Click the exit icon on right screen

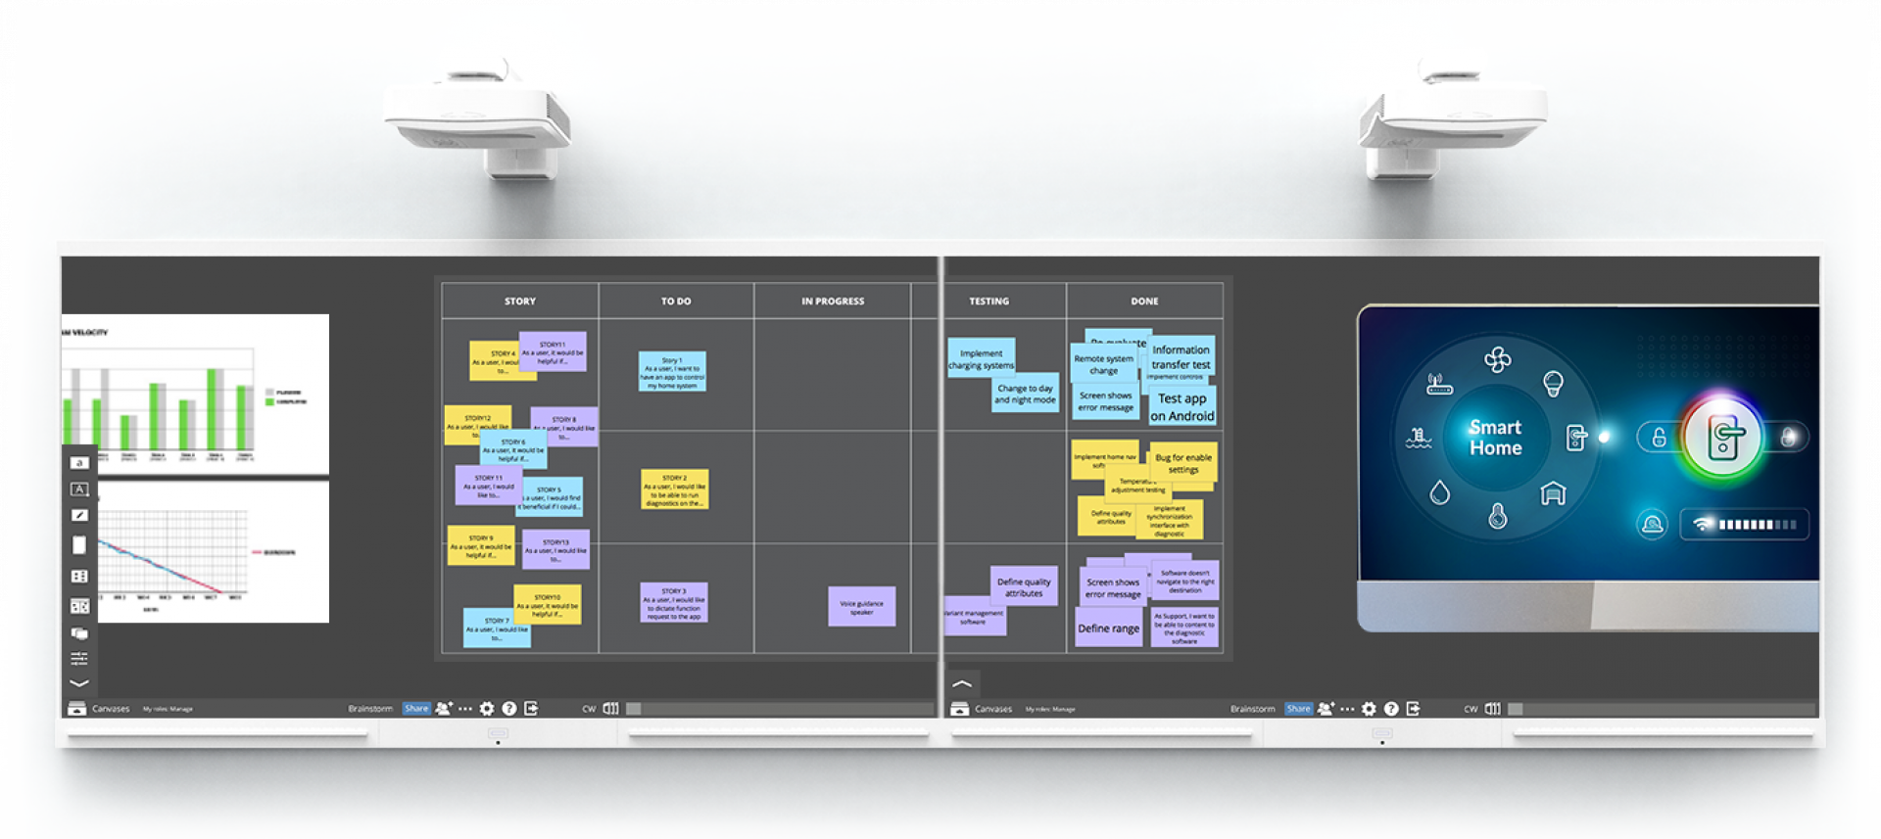[x=1413, y=709]
